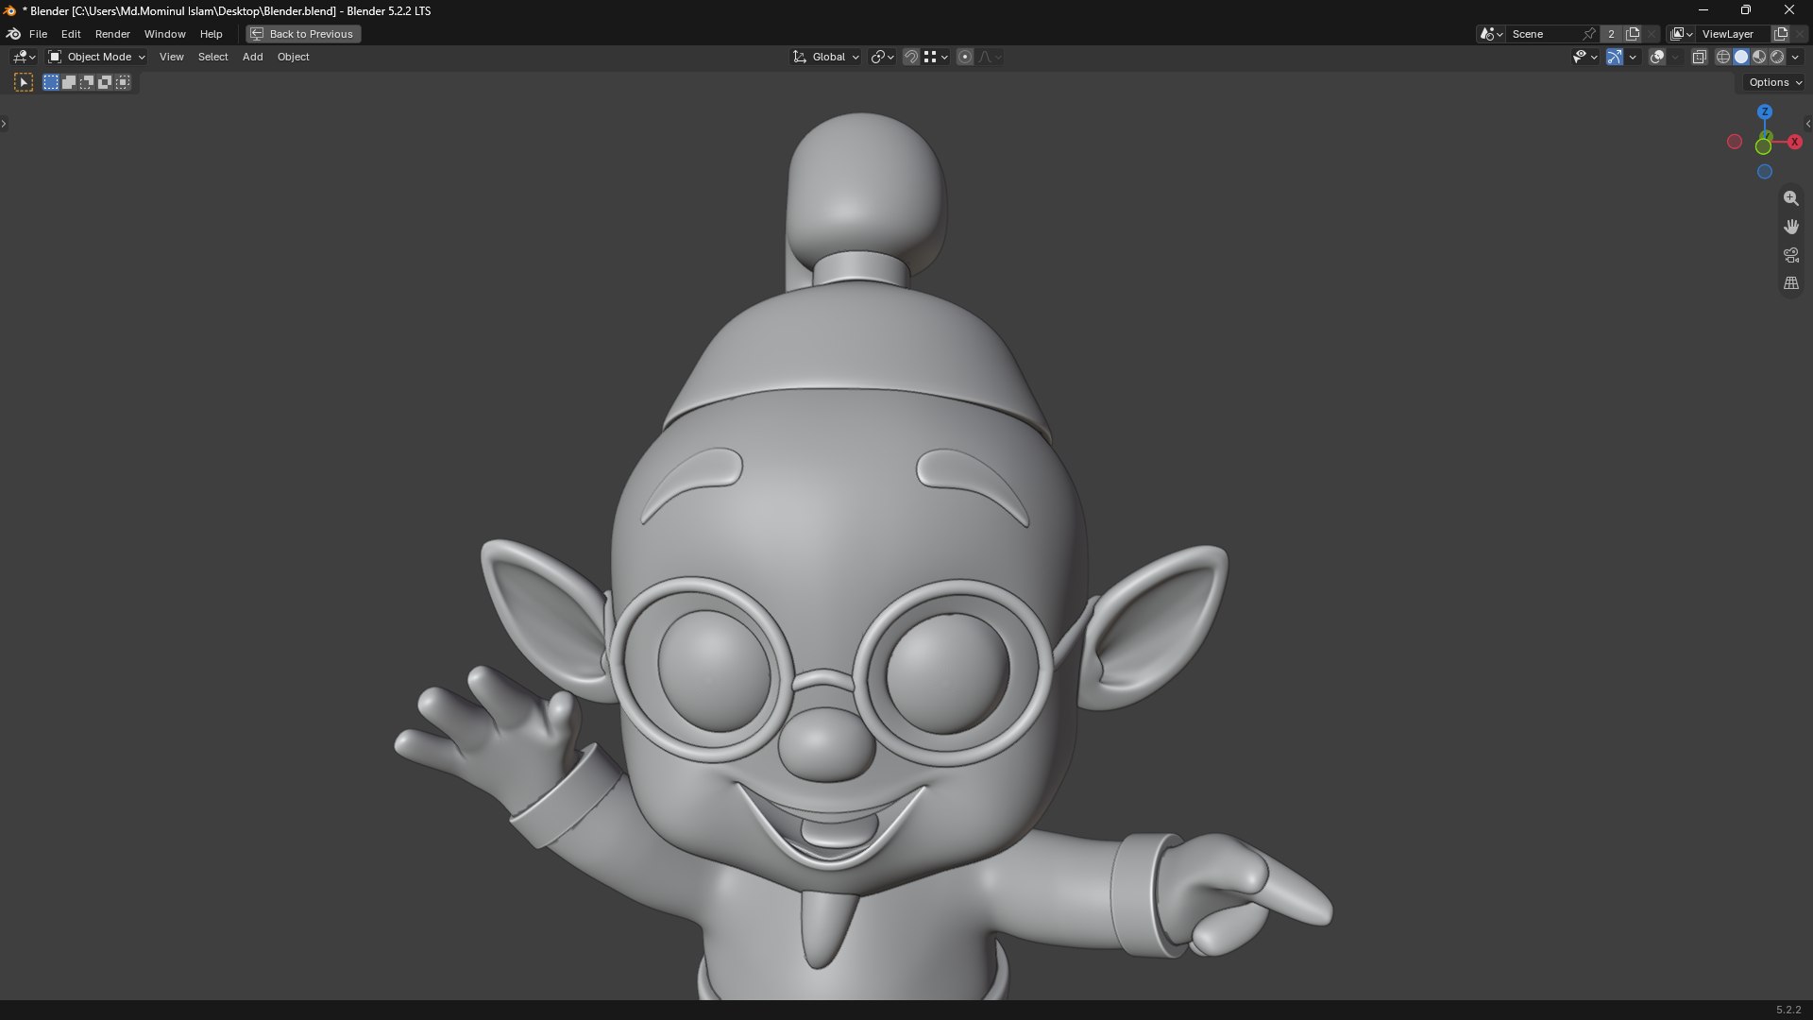Switch to rendered shading
Image resolution: width=1813 pixels, height=1020 pixels.
pos(1777,58)
